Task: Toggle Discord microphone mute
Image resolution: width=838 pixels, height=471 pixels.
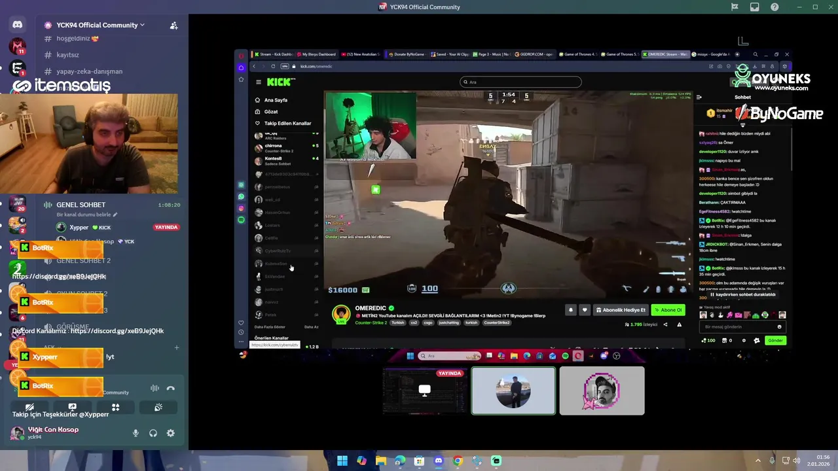Action: point(136,433)
